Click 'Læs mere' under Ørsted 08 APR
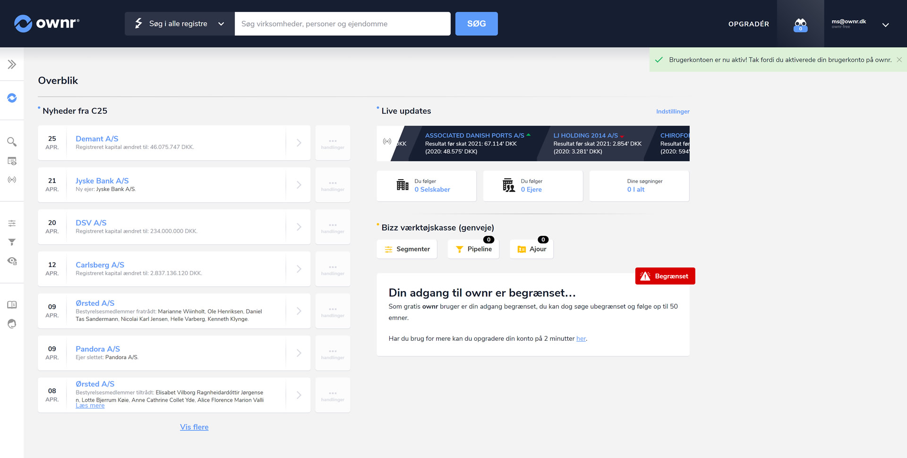 (x=90, y=406)
